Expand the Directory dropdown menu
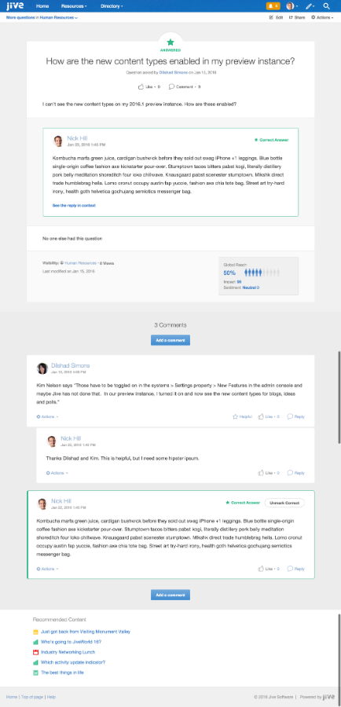341x707 pixels. 112,6
